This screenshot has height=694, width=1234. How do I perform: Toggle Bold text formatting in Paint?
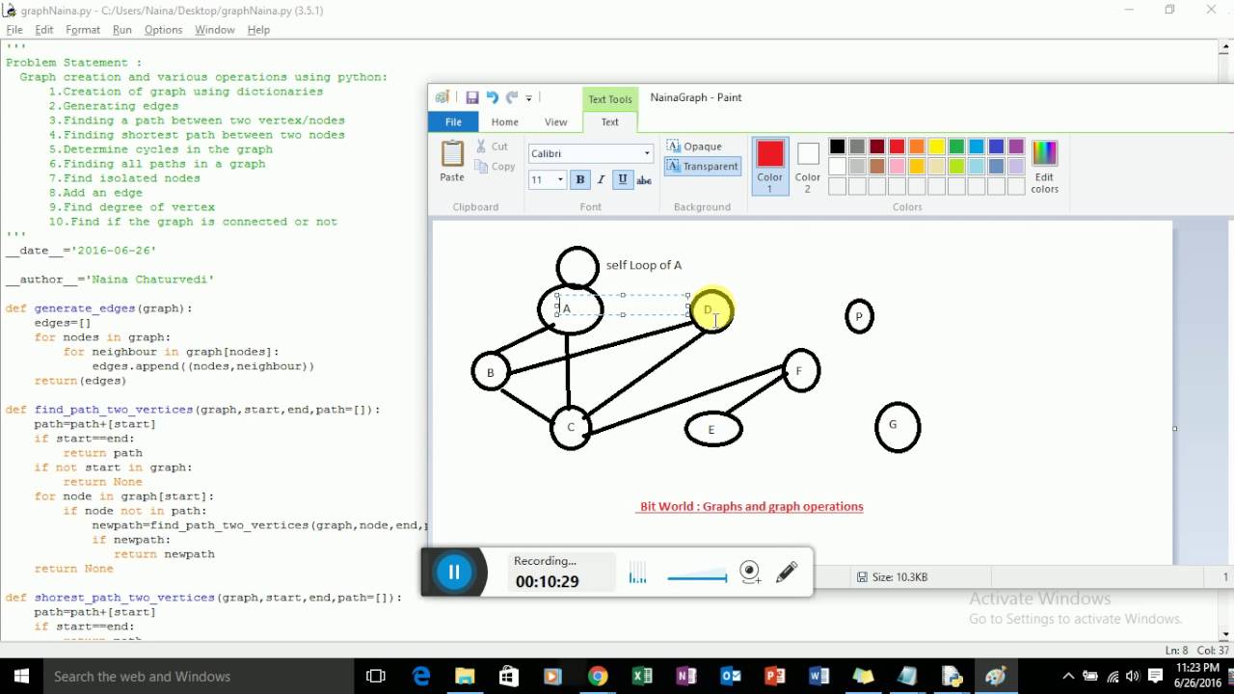pyautogui.click(x=580, y=179)
